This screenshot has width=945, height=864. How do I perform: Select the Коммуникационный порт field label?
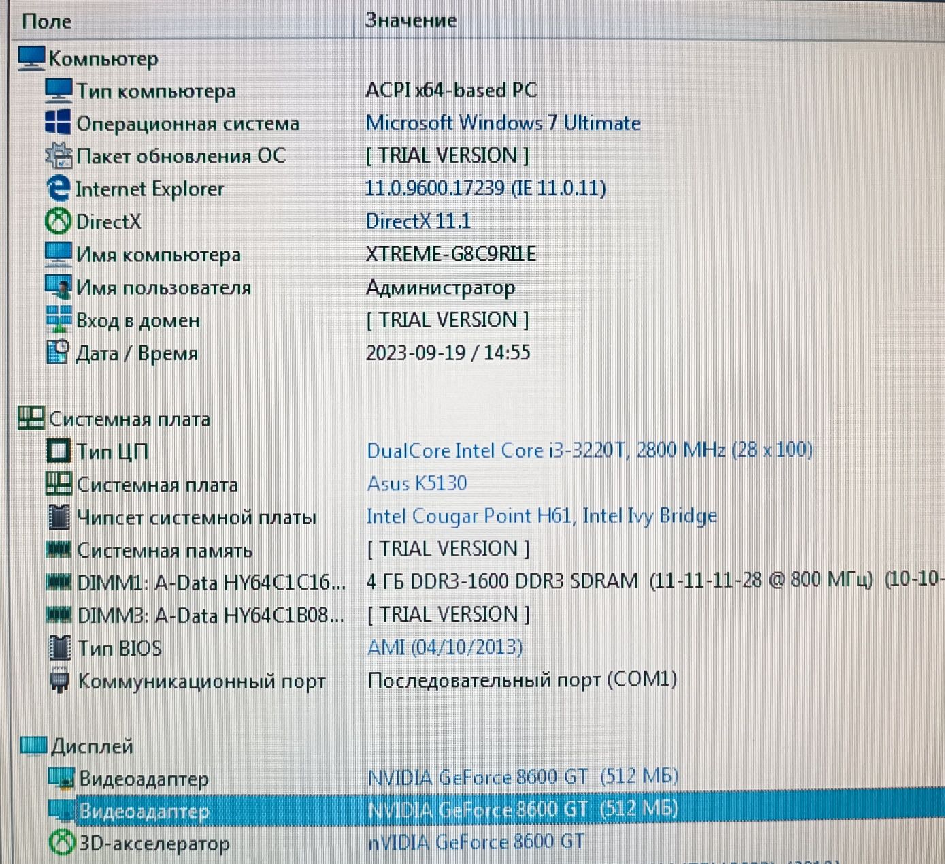coord(202,682)
